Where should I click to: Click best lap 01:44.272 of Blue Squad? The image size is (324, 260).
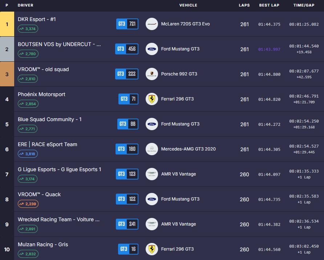tap(269, 124)
